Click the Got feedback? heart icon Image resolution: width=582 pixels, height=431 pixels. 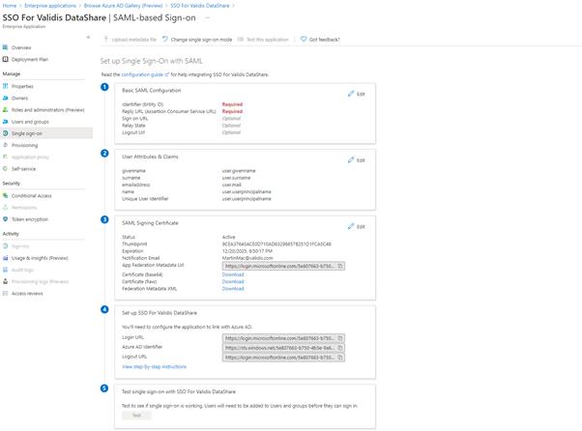(304, 39)
